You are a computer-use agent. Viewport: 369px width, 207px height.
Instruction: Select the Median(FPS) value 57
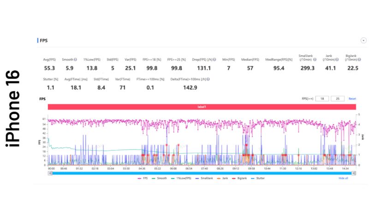tap(250, 68)
